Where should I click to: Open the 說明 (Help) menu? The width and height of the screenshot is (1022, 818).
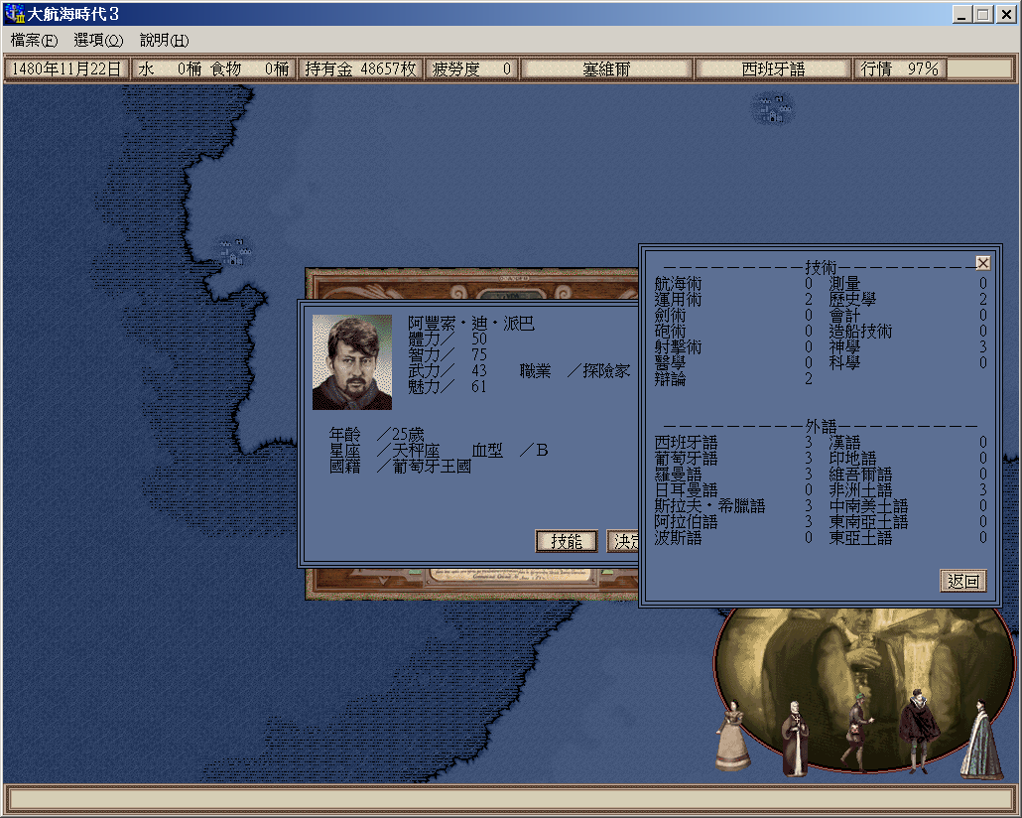tap(164, 41)
